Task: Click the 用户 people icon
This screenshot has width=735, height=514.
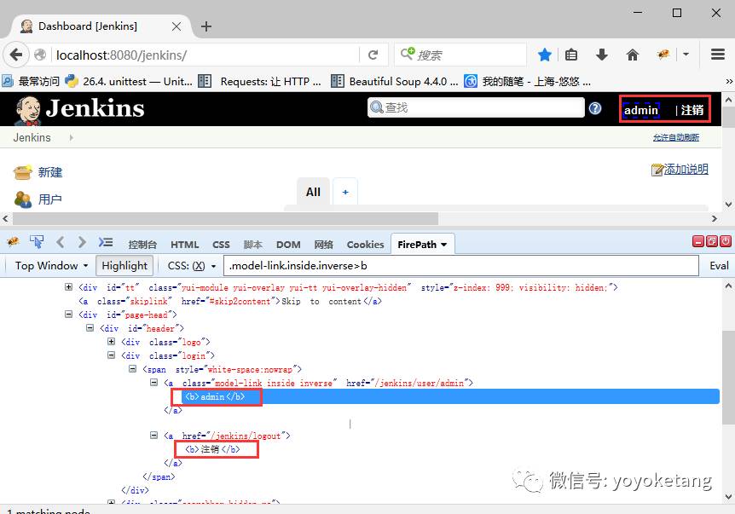Action: (x=22, y=199)
